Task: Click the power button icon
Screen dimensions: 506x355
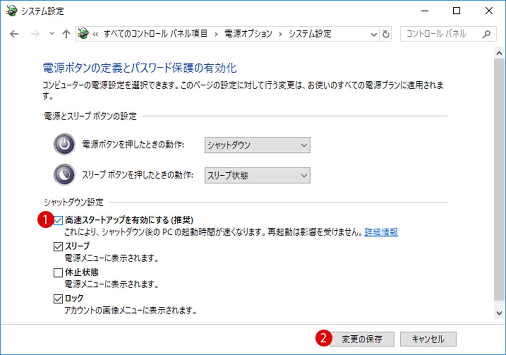Action: (x=64, y=145)
